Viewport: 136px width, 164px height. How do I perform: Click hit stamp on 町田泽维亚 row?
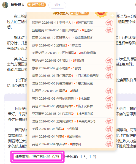(109, 30)
